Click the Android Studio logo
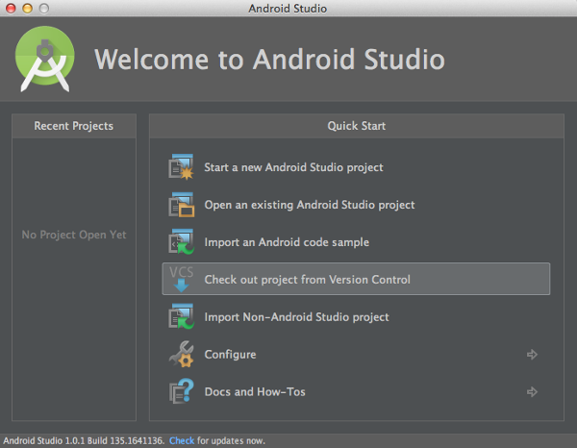The height and width of the screenshot is (448, 577). coord(45,59)
